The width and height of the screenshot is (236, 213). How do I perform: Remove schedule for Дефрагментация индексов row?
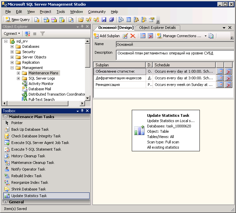228,78
